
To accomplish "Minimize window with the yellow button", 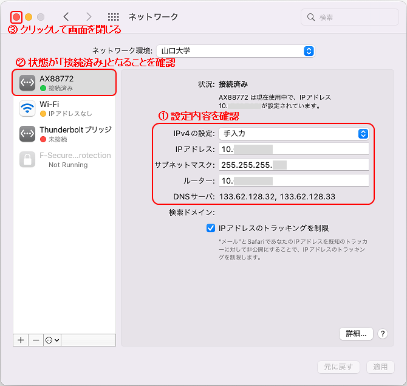I will [29, 17].
